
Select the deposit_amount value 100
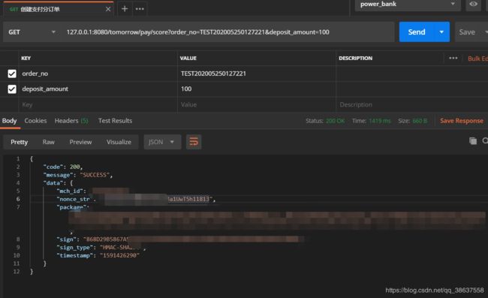[186, 89]
